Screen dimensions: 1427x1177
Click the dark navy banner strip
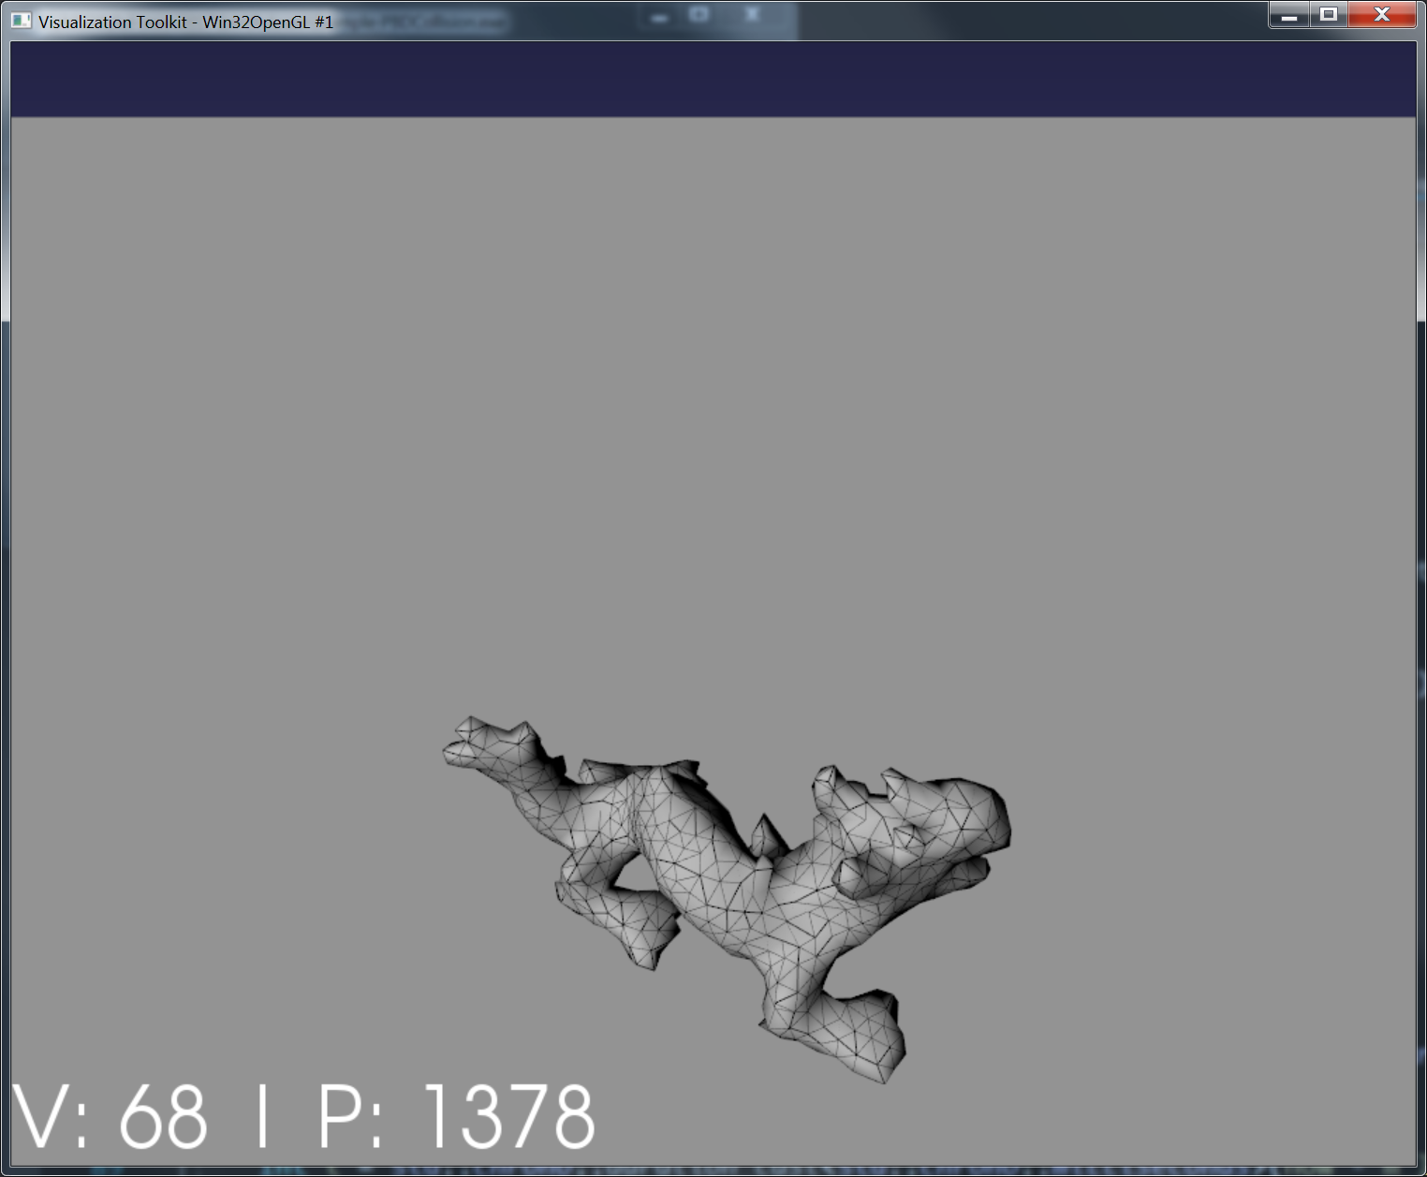[712, 79]
